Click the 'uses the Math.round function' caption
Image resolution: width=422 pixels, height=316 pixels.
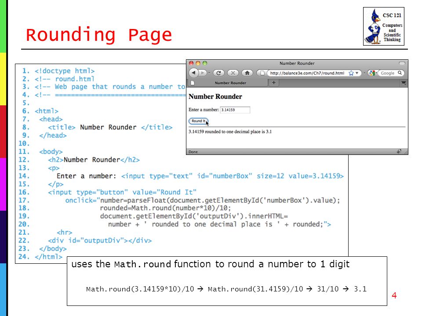[210, 264]
